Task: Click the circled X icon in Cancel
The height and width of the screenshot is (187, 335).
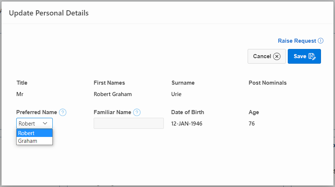Action: coord(277,56)
